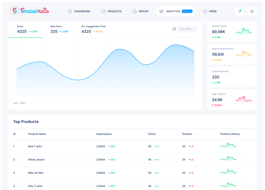This screenshot has width=265, height=190.
Task: Open the Nike Air Max product
Action: [x=36, y=173]
